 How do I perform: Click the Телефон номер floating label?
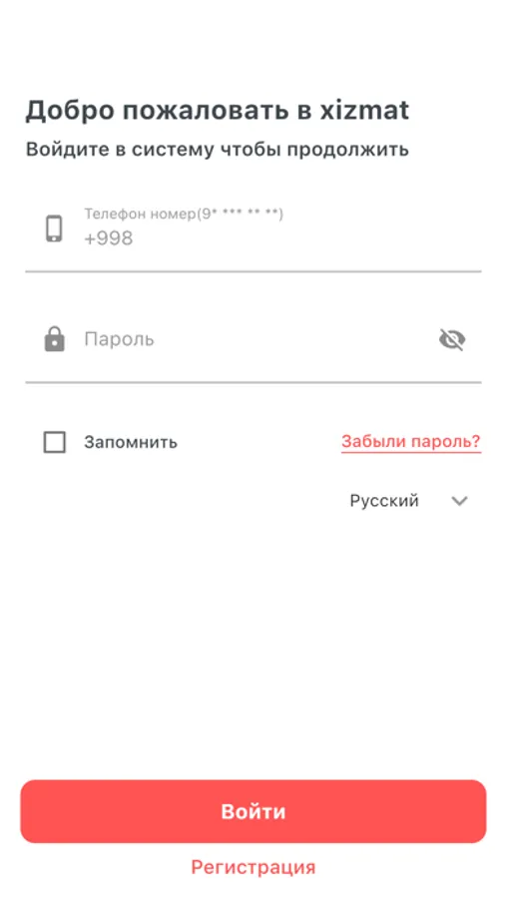click(x=184, y=215)
